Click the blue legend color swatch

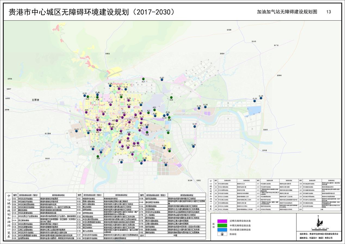(x=222, y=229)
